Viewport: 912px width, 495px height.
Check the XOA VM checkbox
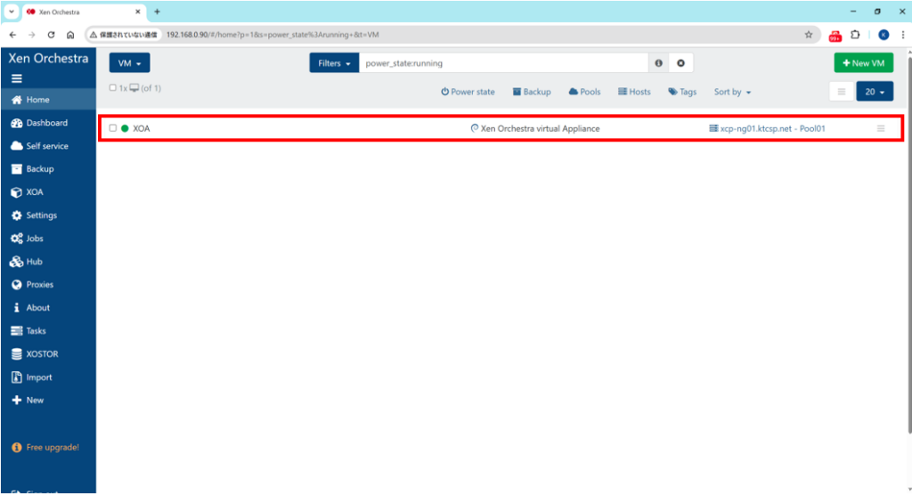pyautogui.click(x=113, y=128)
